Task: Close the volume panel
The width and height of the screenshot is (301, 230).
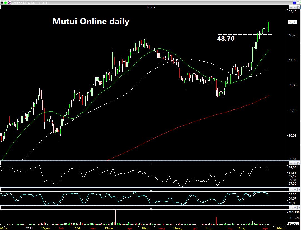Action: [299, 208]
